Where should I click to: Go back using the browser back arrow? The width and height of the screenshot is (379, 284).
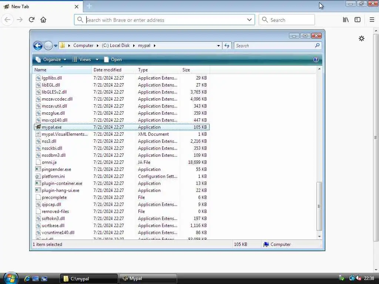coord(7,20)
